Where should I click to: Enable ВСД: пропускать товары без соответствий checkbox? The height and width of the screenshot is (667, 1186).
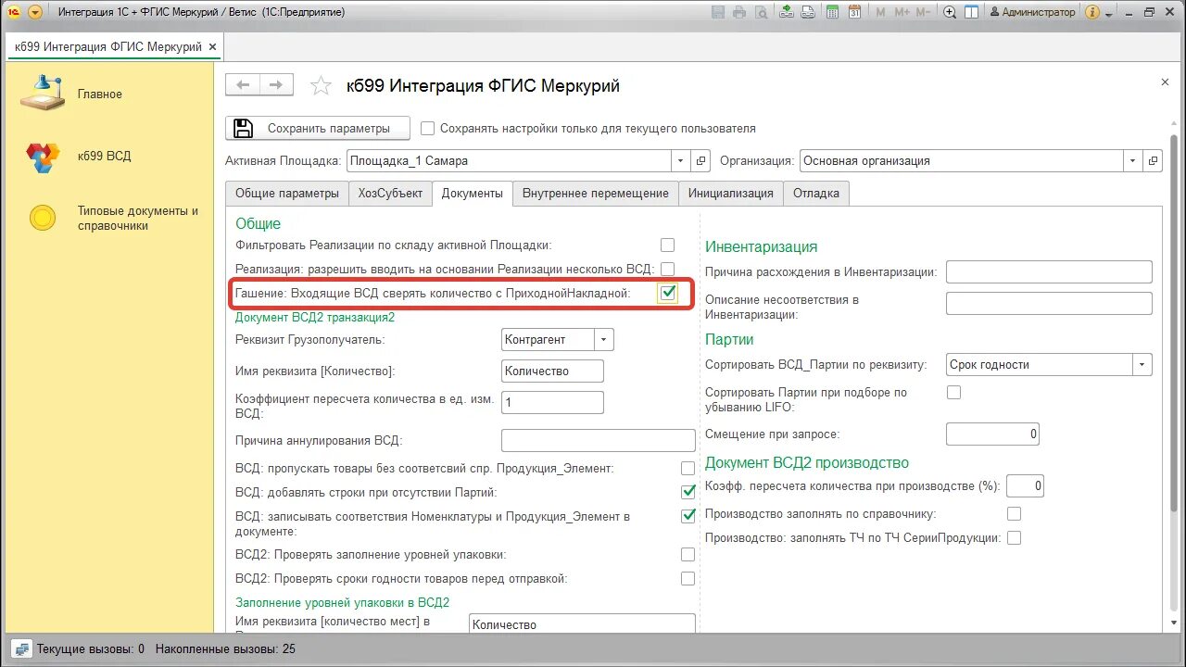688,469
